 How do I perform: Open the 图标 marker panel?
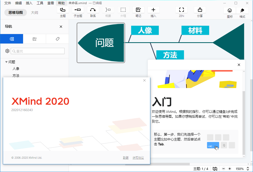(x=230, y=11)
